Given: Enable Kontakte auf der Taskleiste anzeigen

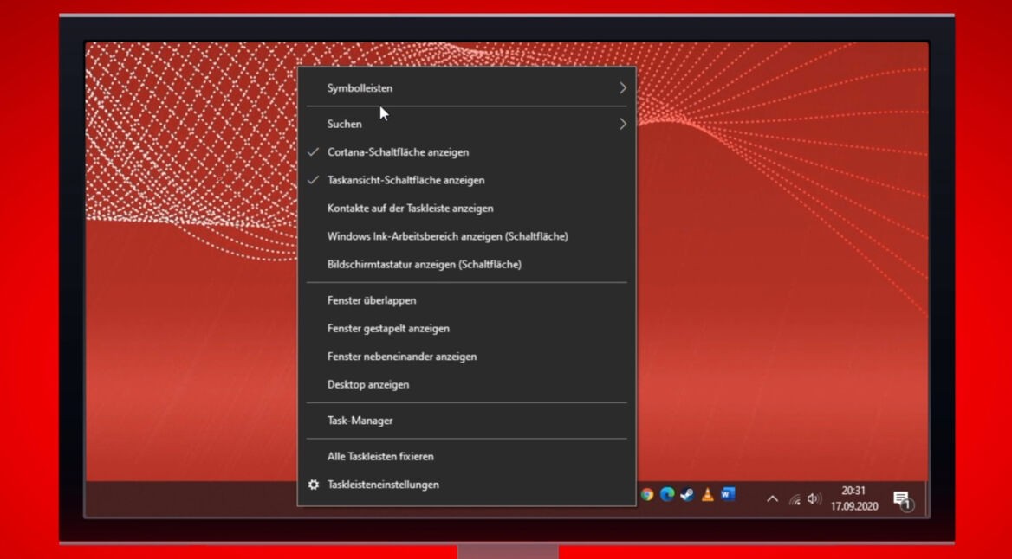Looking at the screenshot, I should click(x=410, y=208).
